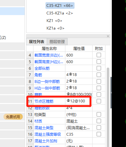This screenshot has height=147, width=126.
Task: Open the 全部纵筋 property link
Action: [x=42, y=68]
